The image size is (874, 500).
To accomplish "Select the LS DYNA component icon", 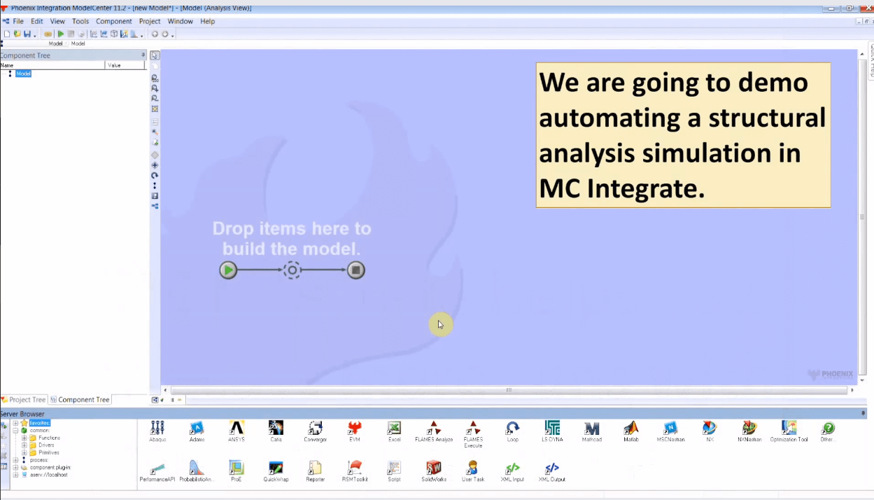I will pos(552,427).
